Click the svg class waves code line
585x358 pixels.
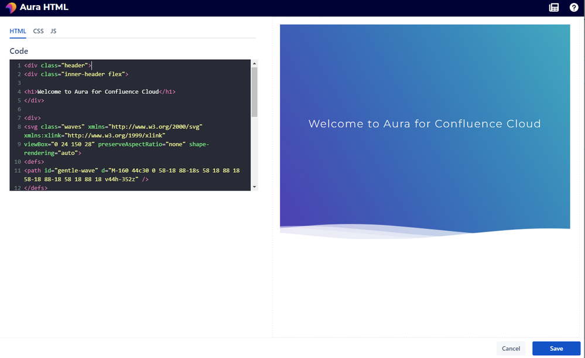pyautogui.click(x=113, y=127)
